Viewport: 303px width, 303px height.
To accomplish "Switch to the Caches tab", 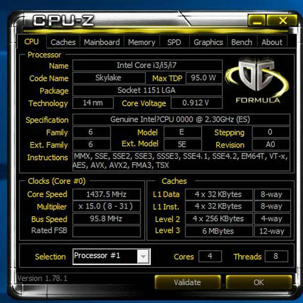I will click(63, 42).
